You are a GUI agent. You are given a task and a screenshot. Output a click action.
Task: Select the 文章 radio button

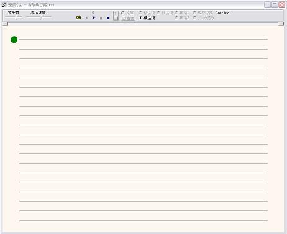(x=127, y=13)
